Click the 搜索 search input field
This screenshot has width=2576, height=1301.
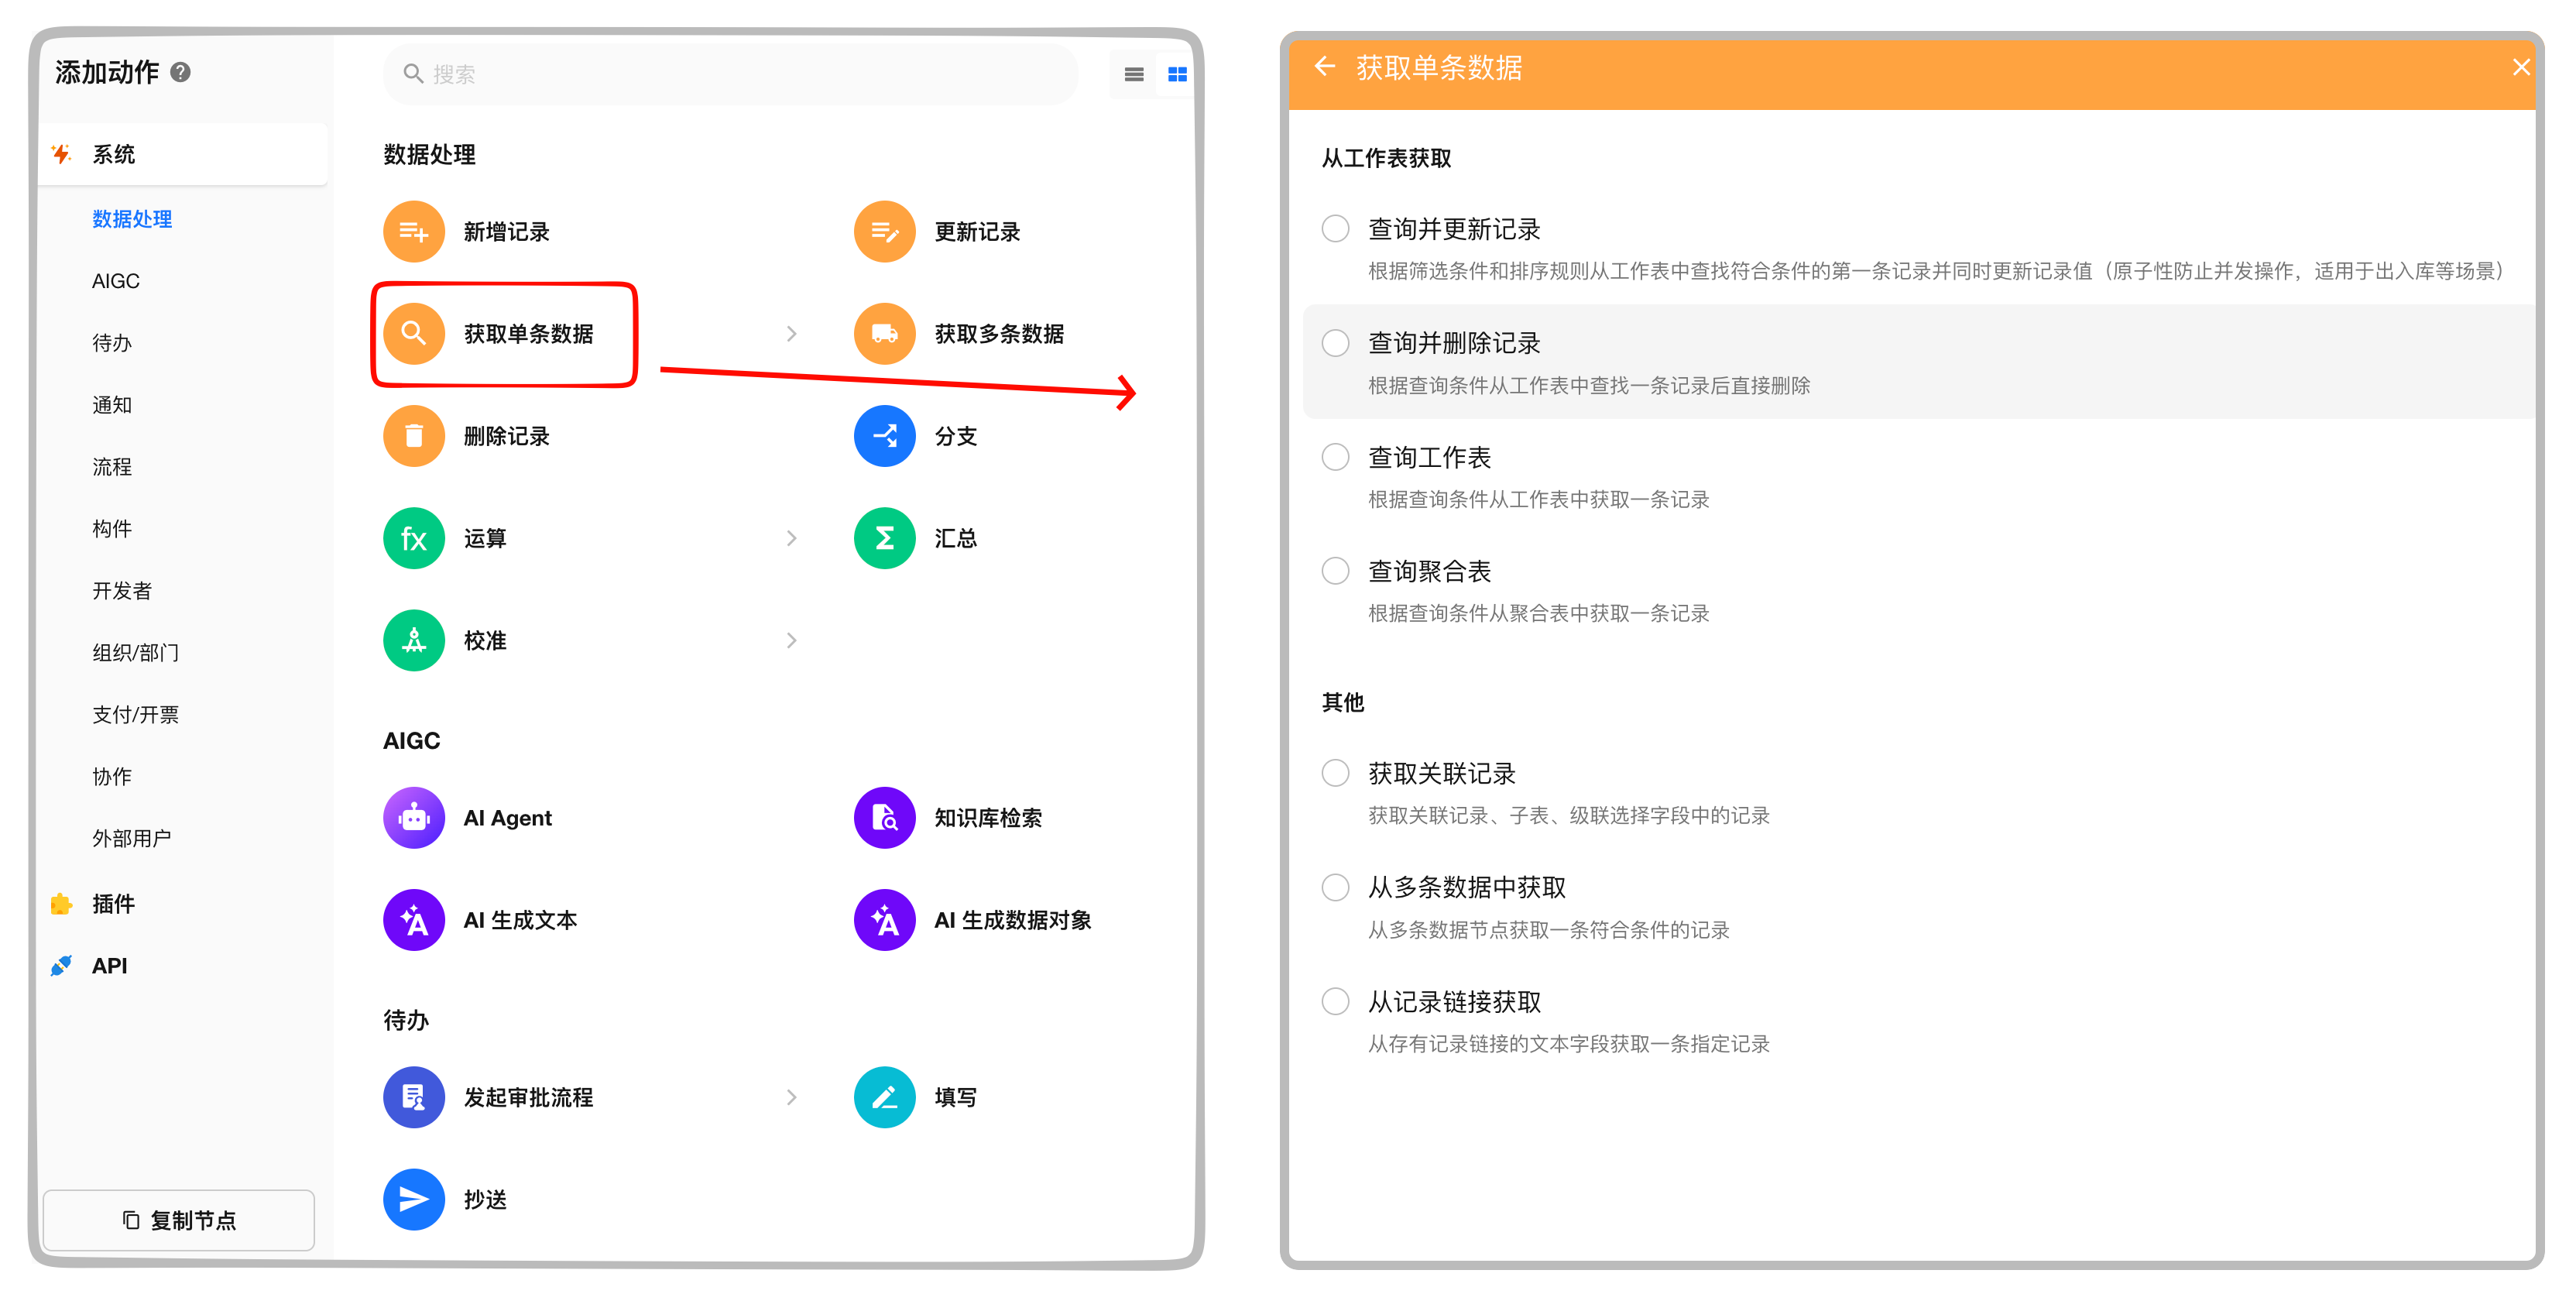pos(730,74)
